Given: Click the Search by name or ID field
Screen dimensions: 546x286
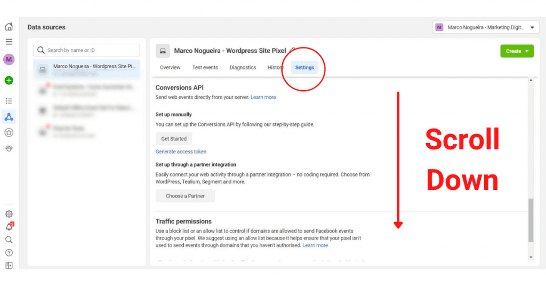Looking at the screenshot, I should 87,50.
